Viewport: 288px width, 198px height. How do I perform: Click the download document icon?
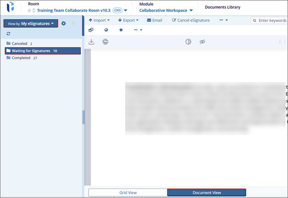point(91,42)
